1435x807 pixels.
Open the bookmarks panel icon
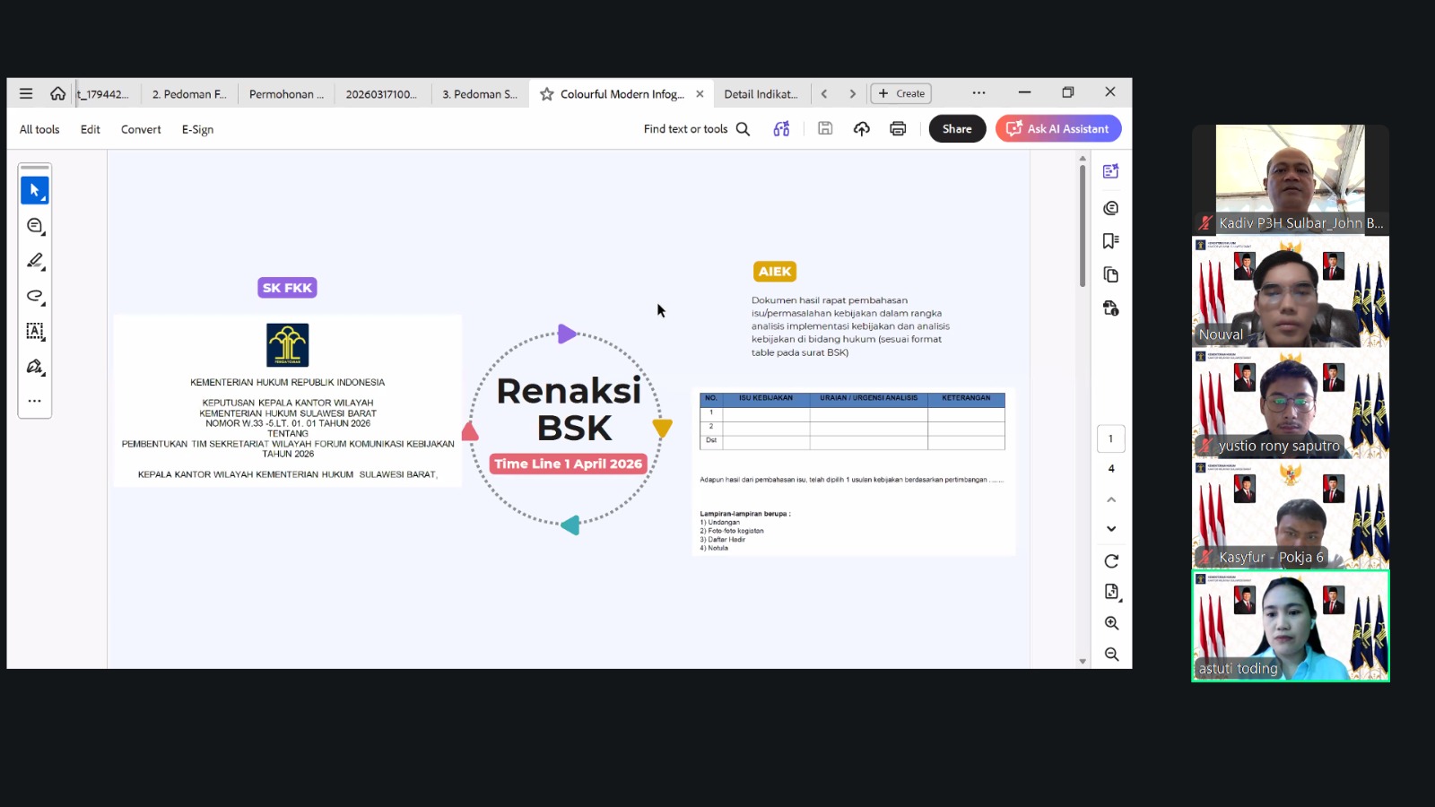1110,240
